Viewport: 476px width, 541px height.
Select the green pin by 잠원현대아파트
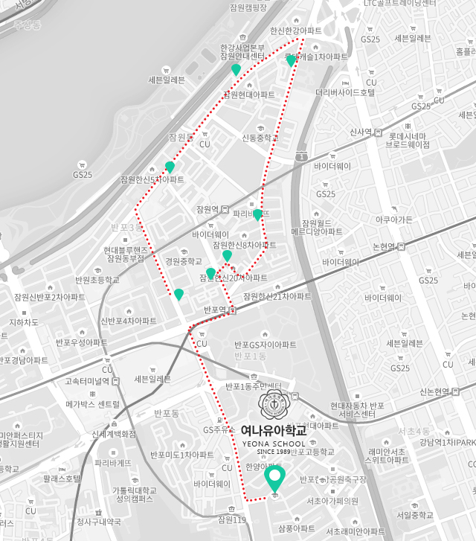tap(236, 70)
